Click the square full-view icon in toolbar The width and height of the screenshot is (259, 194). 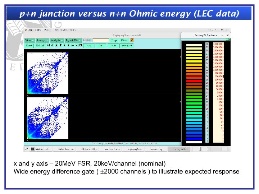(81, 45)
